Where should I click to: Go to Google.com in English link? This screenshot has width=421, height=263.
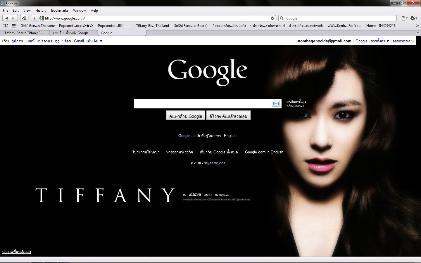click(x=264, y=152)
